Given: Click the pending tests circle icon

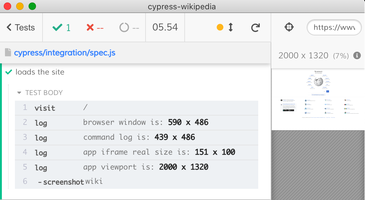Looking at the screenshot, I should click(x=124, y=28).
